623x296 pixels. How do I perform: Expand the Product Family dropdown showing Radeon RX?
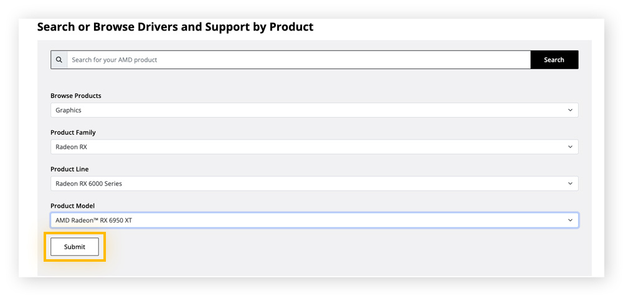pos(314,147)
